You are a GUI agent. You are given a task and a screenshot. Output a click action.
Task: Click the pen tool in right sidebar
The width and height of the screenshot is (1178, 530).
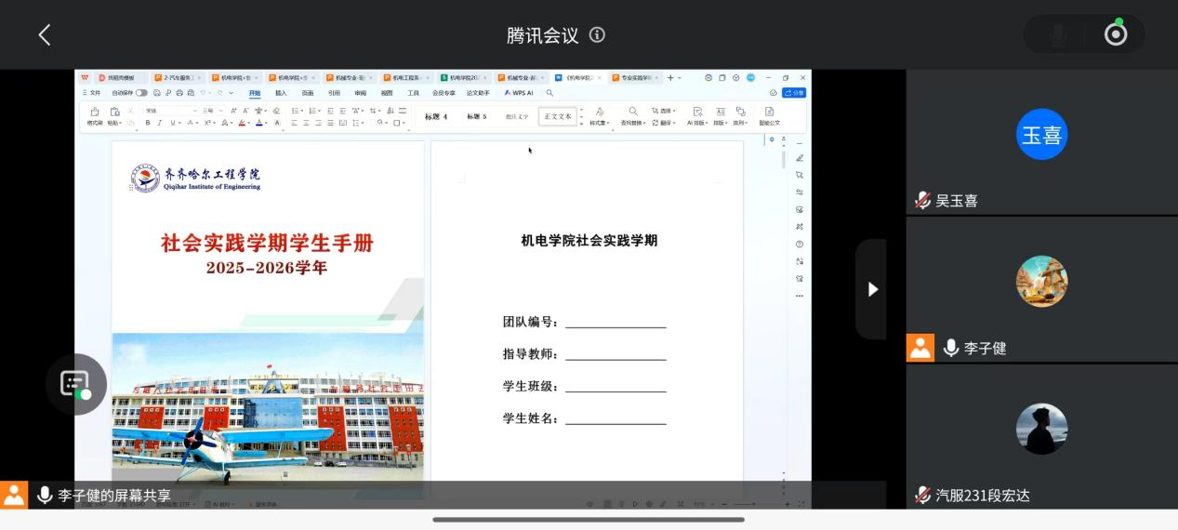pos(800,158)
